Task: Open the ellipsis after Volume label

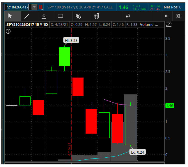Action: click(x=157, y=25)
